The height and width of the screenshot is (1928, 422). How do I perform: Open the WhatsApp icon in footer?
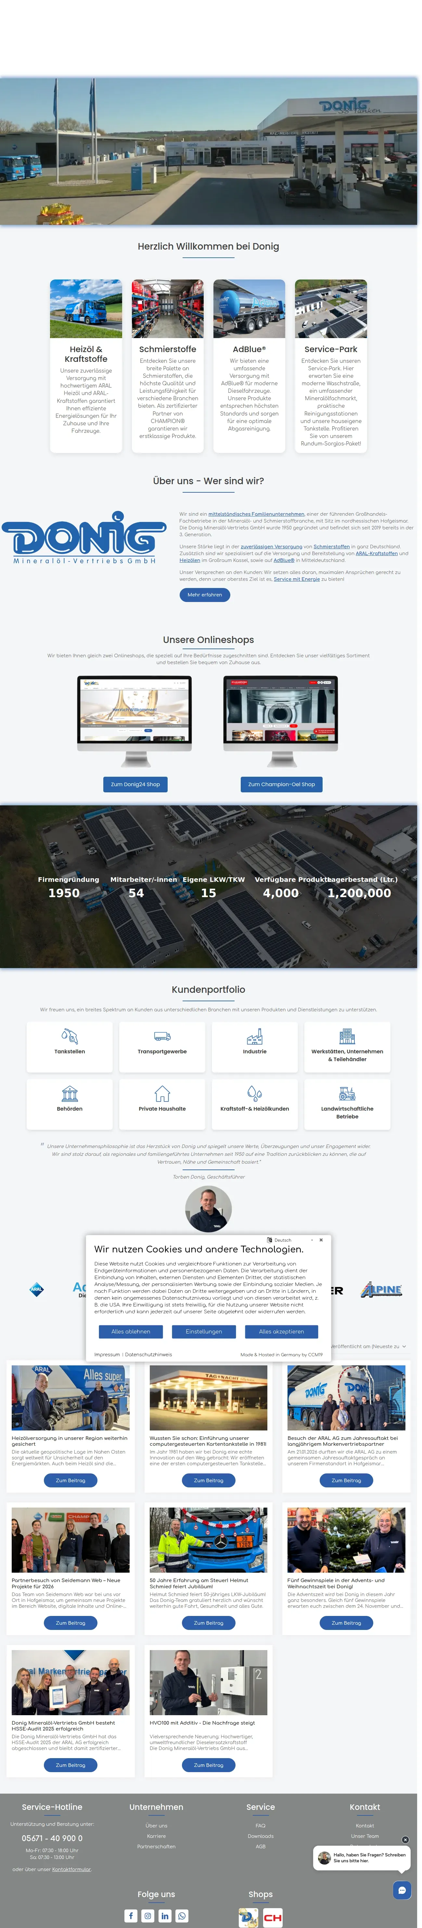point(182,1915)
